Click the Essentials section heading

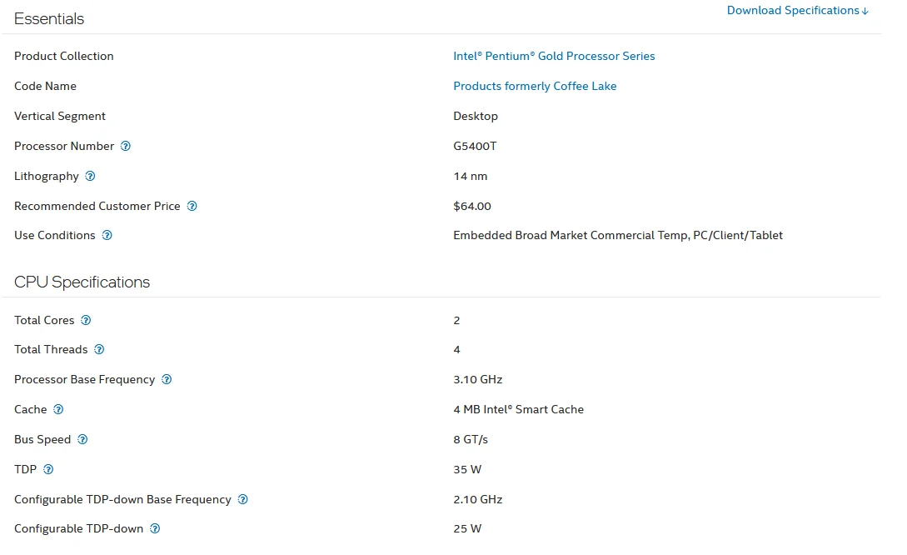click(49, 18)
